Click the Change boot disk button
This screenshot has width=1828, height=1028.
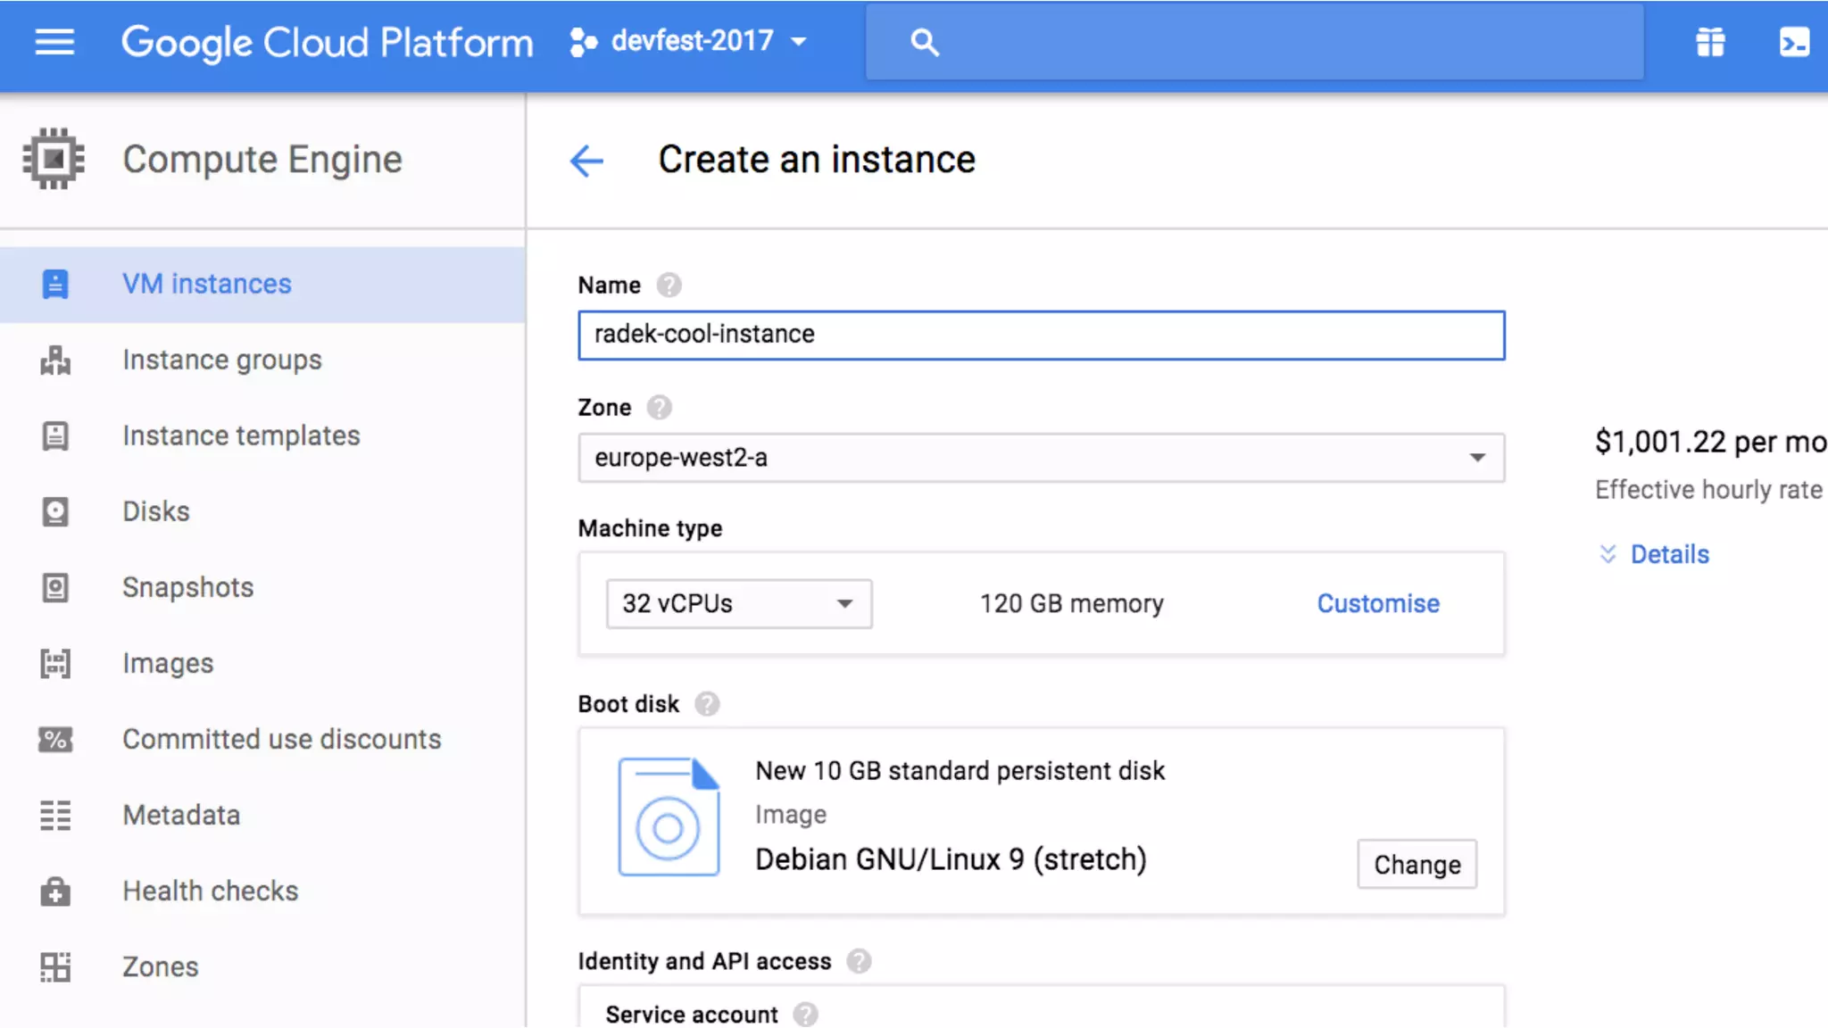(1417, 865)
